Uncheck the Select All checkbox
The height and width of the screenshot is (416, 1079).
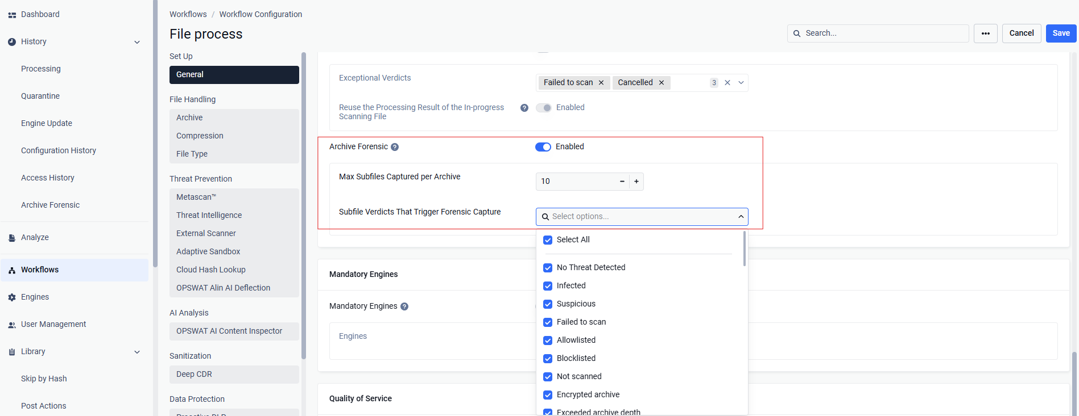click(x=548, y=240)
